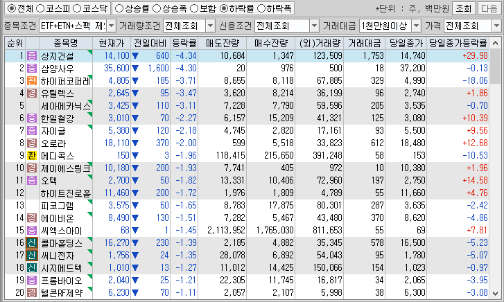Click the 증 badge beside 오텍
Image resolution: width=504 pixels, height=302 pixels.
pyautogui.click(x=32, y=181)
